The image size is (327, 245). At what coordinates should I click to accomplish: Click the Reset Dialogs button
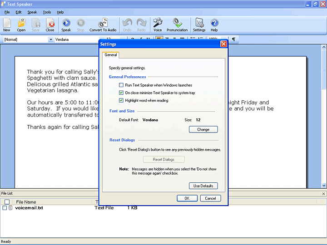pos(163,159)
